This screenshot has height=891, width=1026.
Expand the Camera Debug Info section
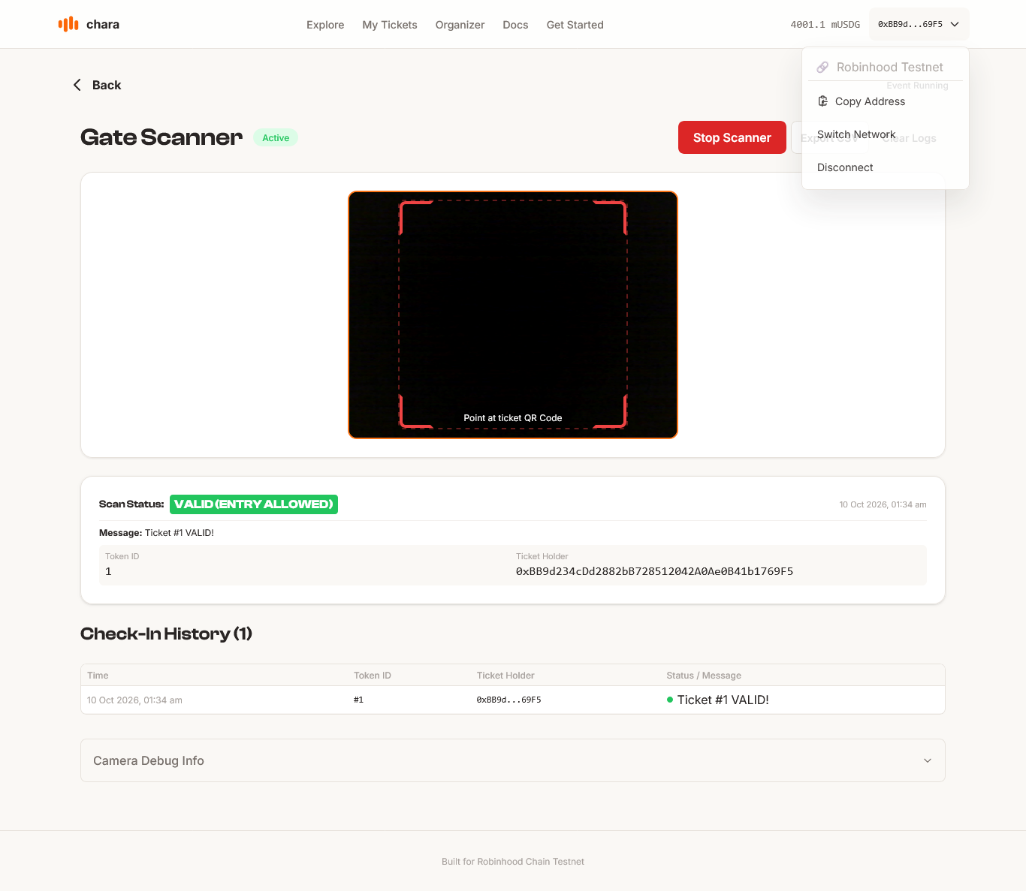click(513, 760)
